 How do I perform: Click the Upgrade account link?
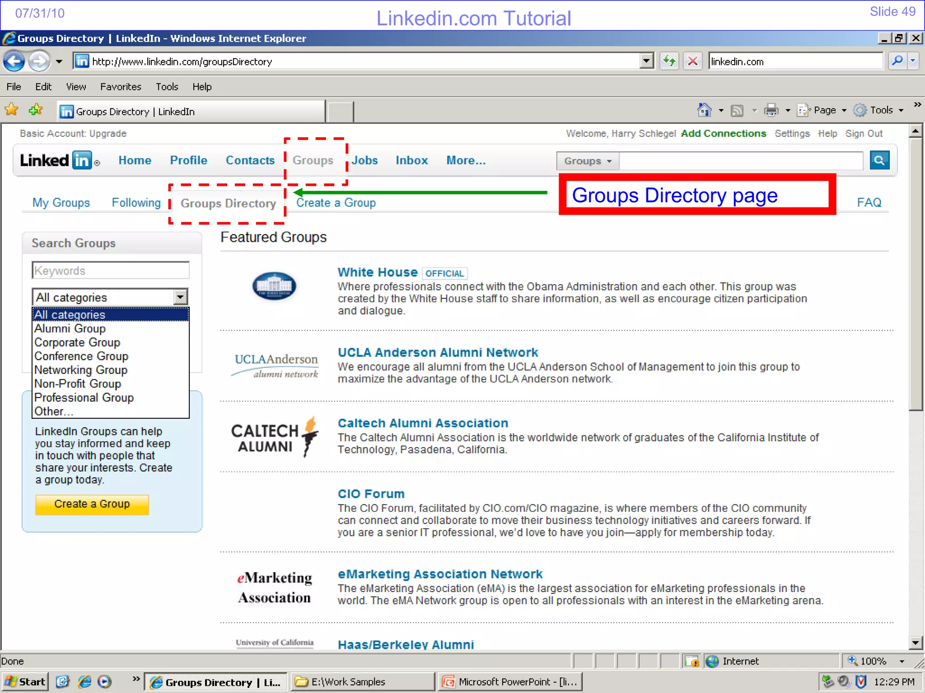[108, 134]
